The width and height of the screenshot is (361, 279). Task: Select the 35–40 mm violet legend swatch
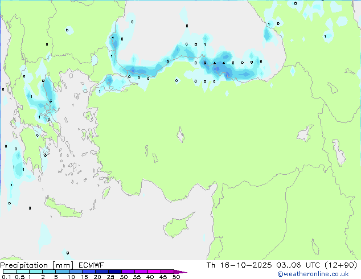pyautogui.click(x=141, y=272)
